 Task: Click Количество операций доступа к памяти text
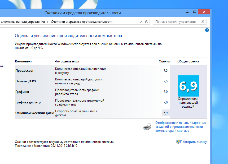click(x=78, y=81)
